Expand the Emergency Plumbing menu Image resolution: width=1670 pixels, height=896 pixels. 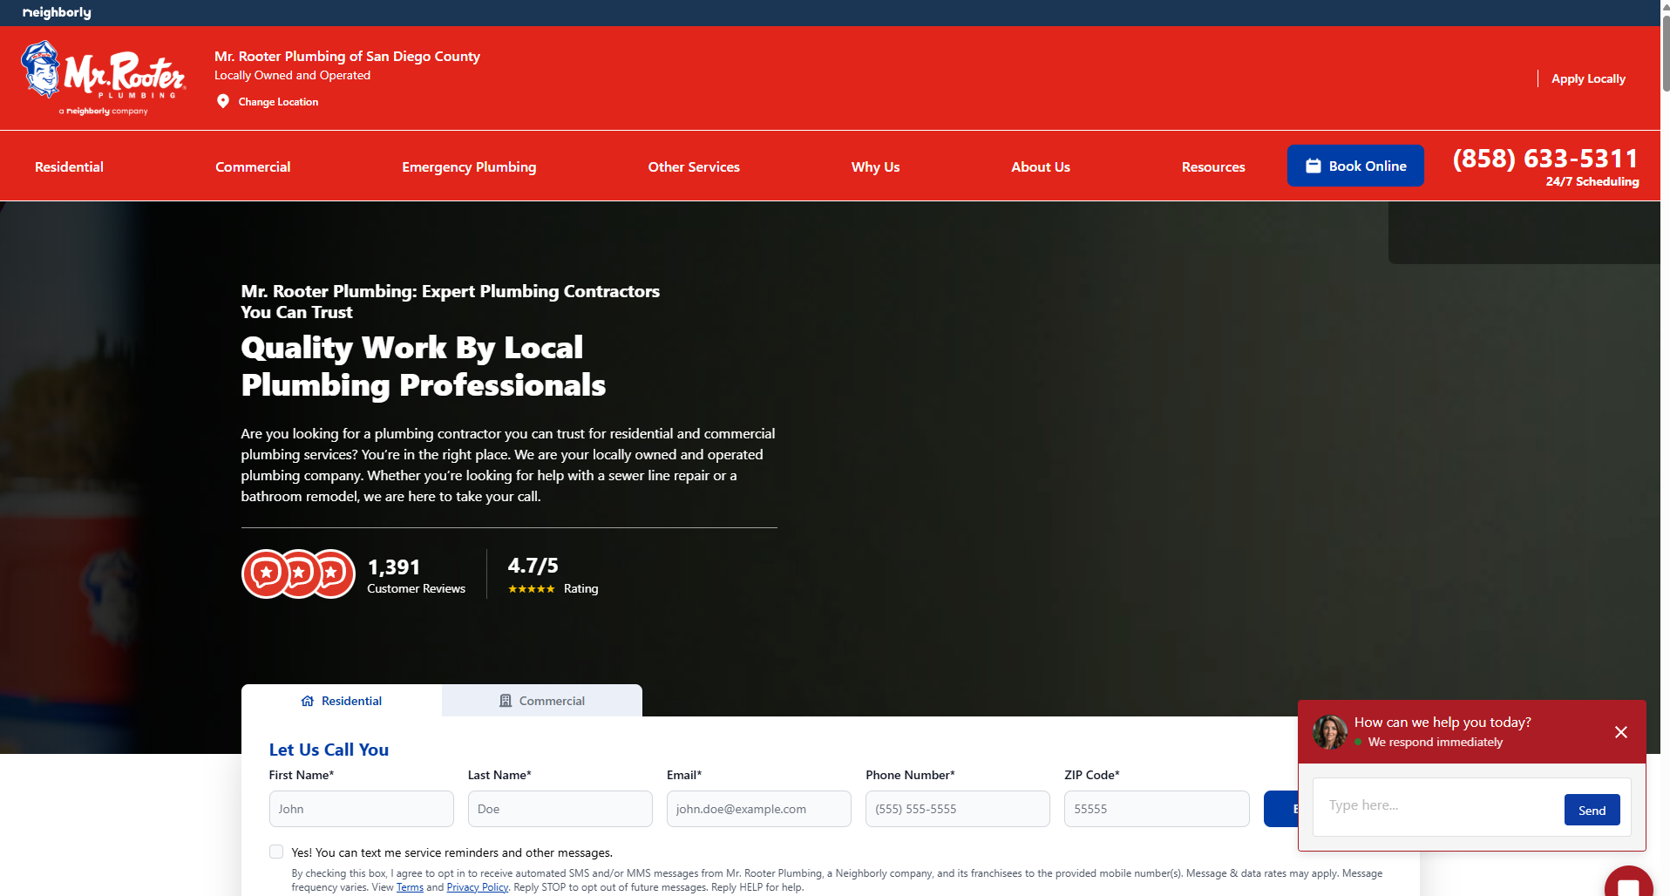469,166
